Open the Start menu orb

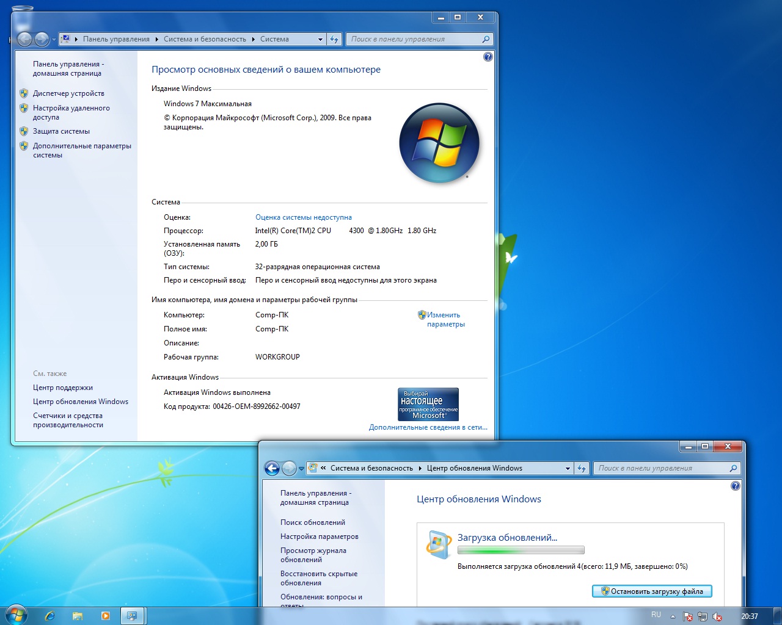click(16, 615)
